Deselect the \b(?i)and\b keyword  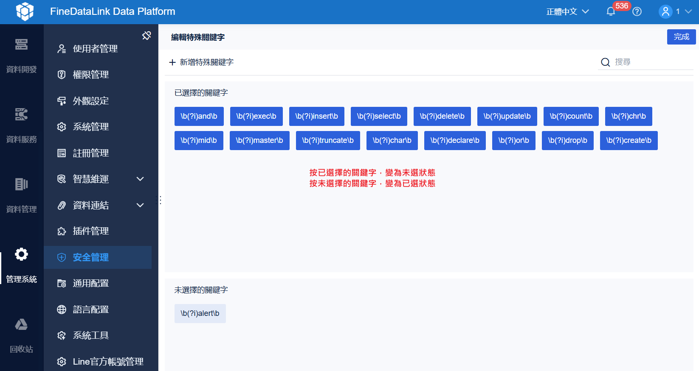coord(199,116)
